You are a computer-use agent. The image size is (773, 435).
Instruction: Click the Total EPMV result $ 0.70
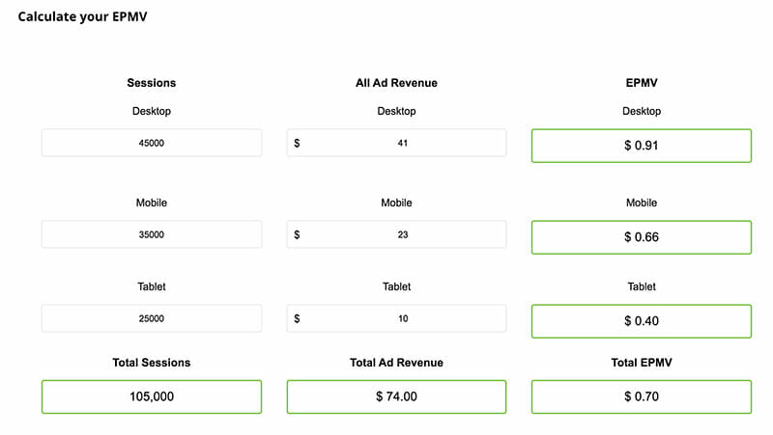(641, 396)
